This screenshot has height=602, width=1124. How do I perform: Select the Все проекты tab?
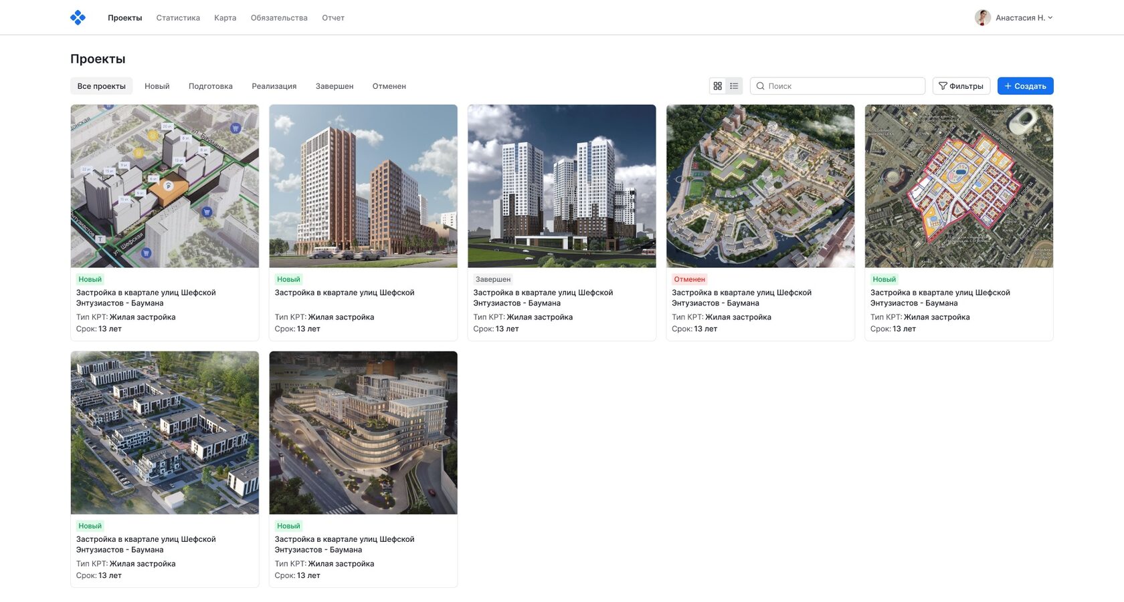101,86
